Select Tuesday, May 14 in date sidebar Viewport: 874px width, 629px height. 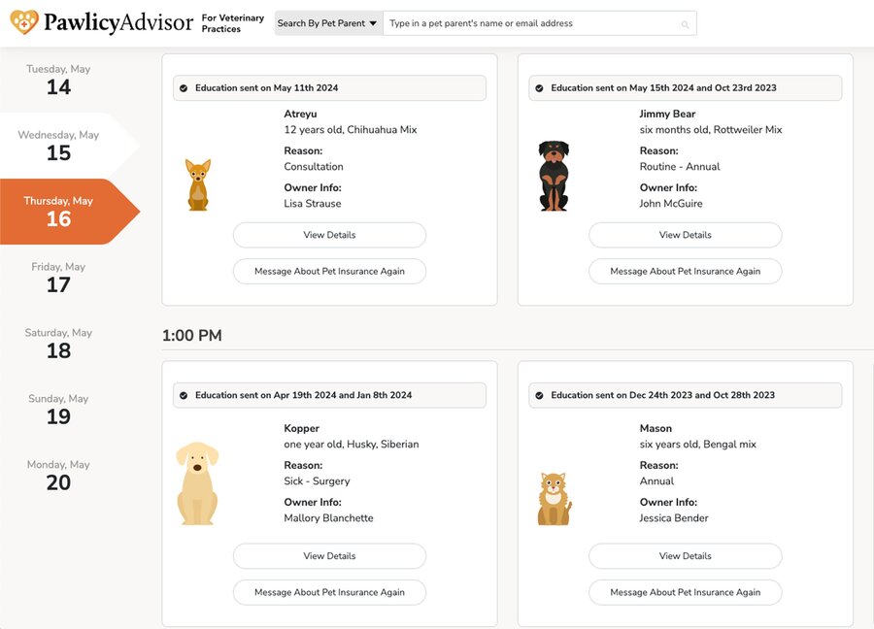[58, 80]
